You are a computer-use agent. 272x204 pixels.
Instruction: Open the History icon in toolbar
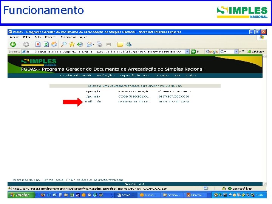[80, 45]
